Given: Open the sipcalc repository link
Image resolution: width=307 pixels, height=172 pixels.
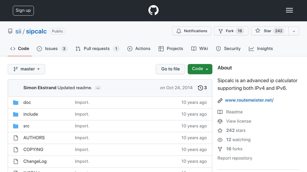Looking at the screenshot, I should coord(36,31).
